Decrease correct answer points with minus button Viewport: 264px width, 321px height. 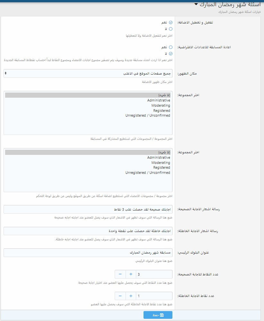[x=120, y=274]
